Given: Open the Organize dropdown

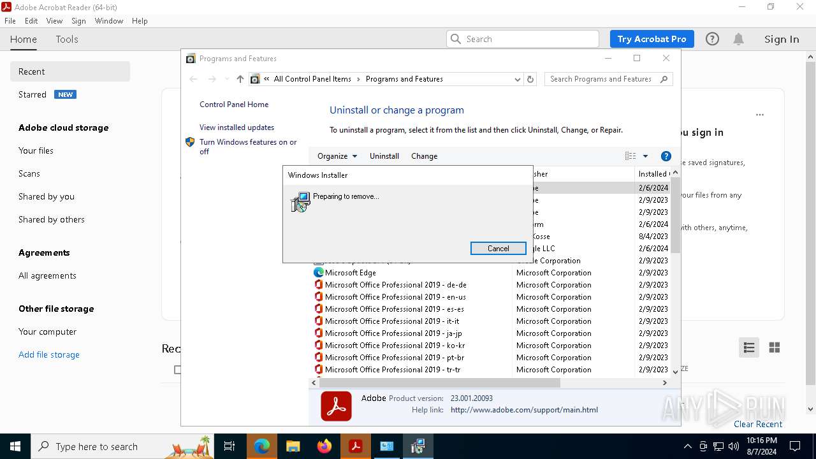Looking at the screenshot, I should tap(337, 156).
